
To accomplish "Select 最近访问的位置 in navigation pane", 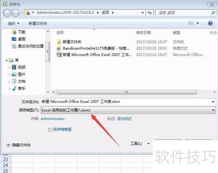I will click(31, 46).
